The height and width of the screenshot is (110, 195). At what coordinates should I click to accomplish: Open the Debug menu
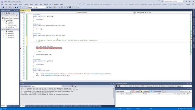26,4
